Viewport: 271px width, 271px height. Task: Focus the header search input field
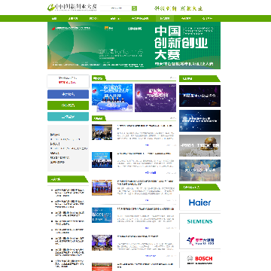[116, 8]
